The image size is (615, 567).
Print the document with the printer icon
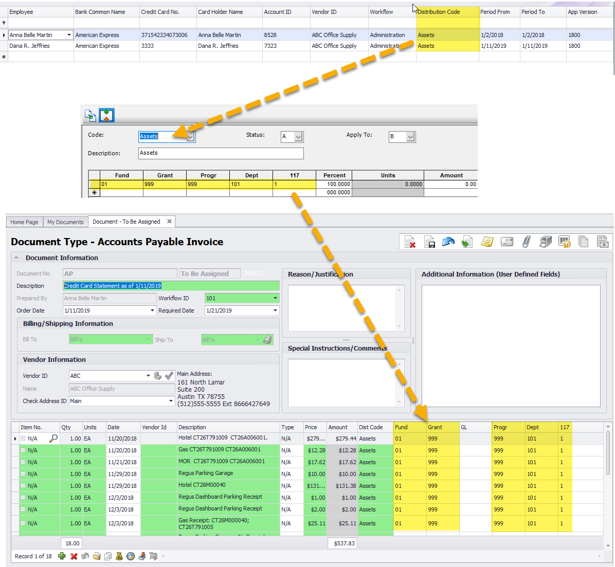click(546, 242)
